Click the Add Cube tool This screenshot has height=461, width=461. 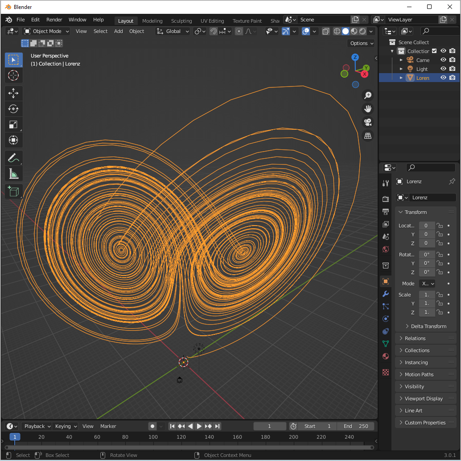click(13, 192)
